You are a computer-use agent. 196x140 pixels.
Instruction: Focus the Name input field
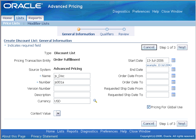click(72, 76)
